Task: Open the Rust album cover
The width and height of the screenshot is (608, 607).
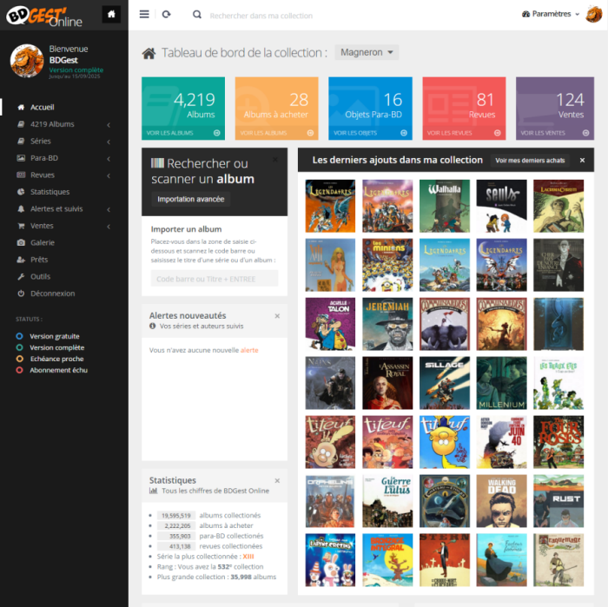Action: click(558, 501)
